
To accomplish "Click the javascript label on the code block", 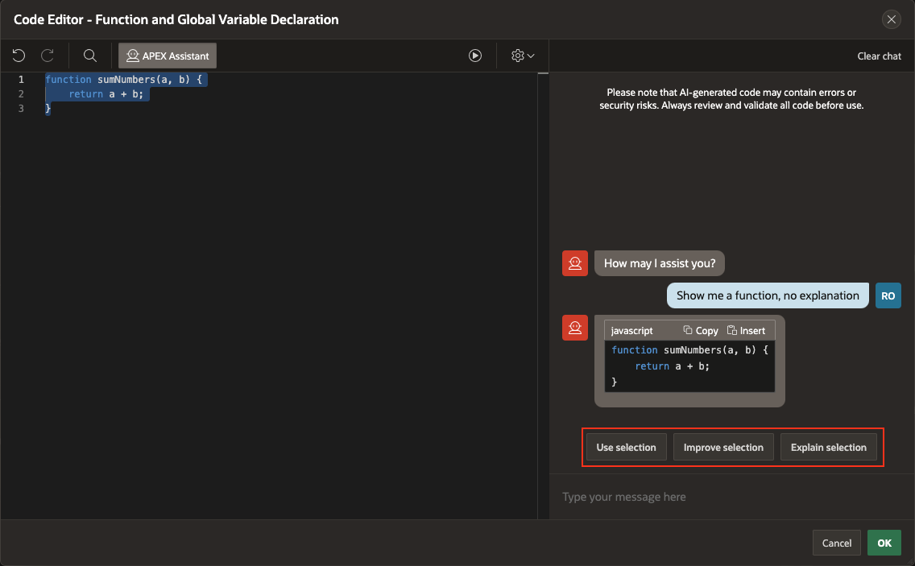I will coord(631,330).
